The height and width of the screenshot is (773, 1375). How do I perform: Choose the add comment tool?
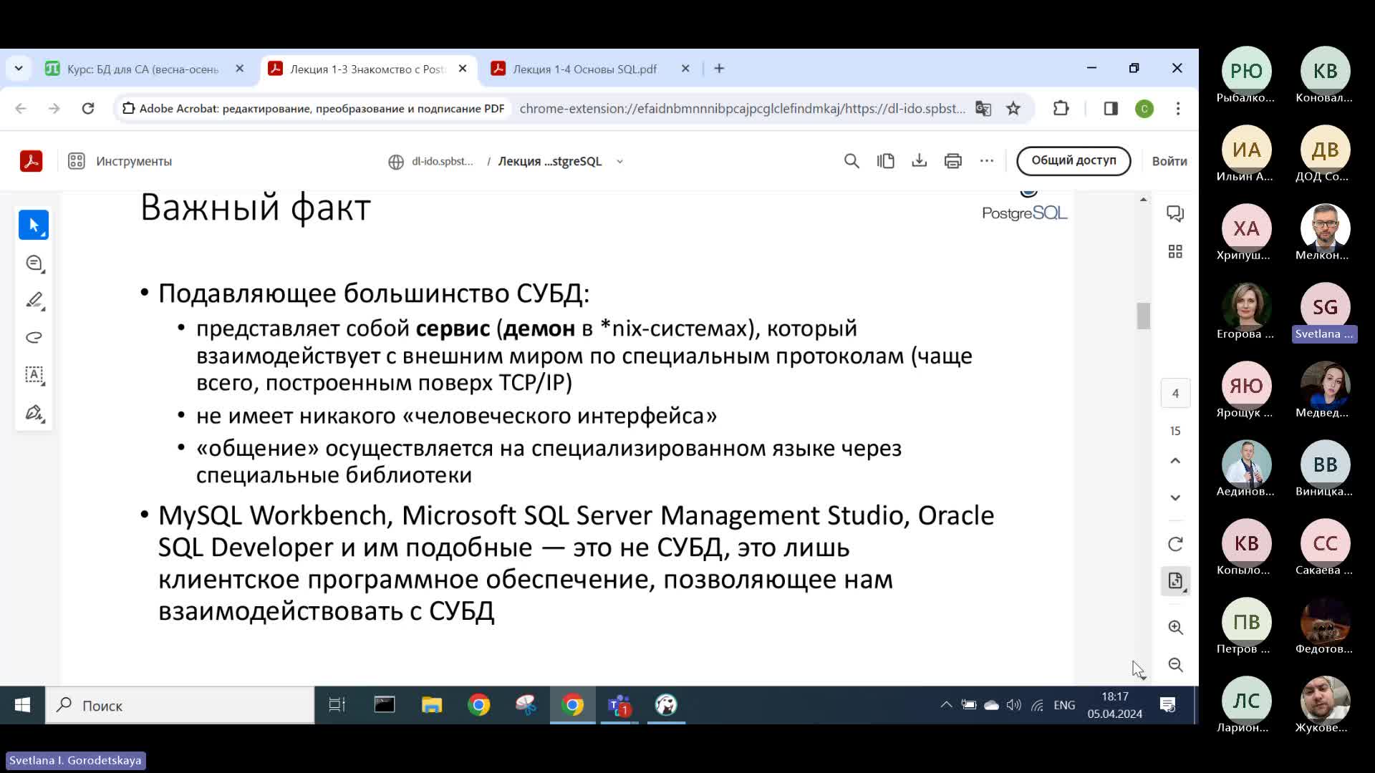click(34, 263)
